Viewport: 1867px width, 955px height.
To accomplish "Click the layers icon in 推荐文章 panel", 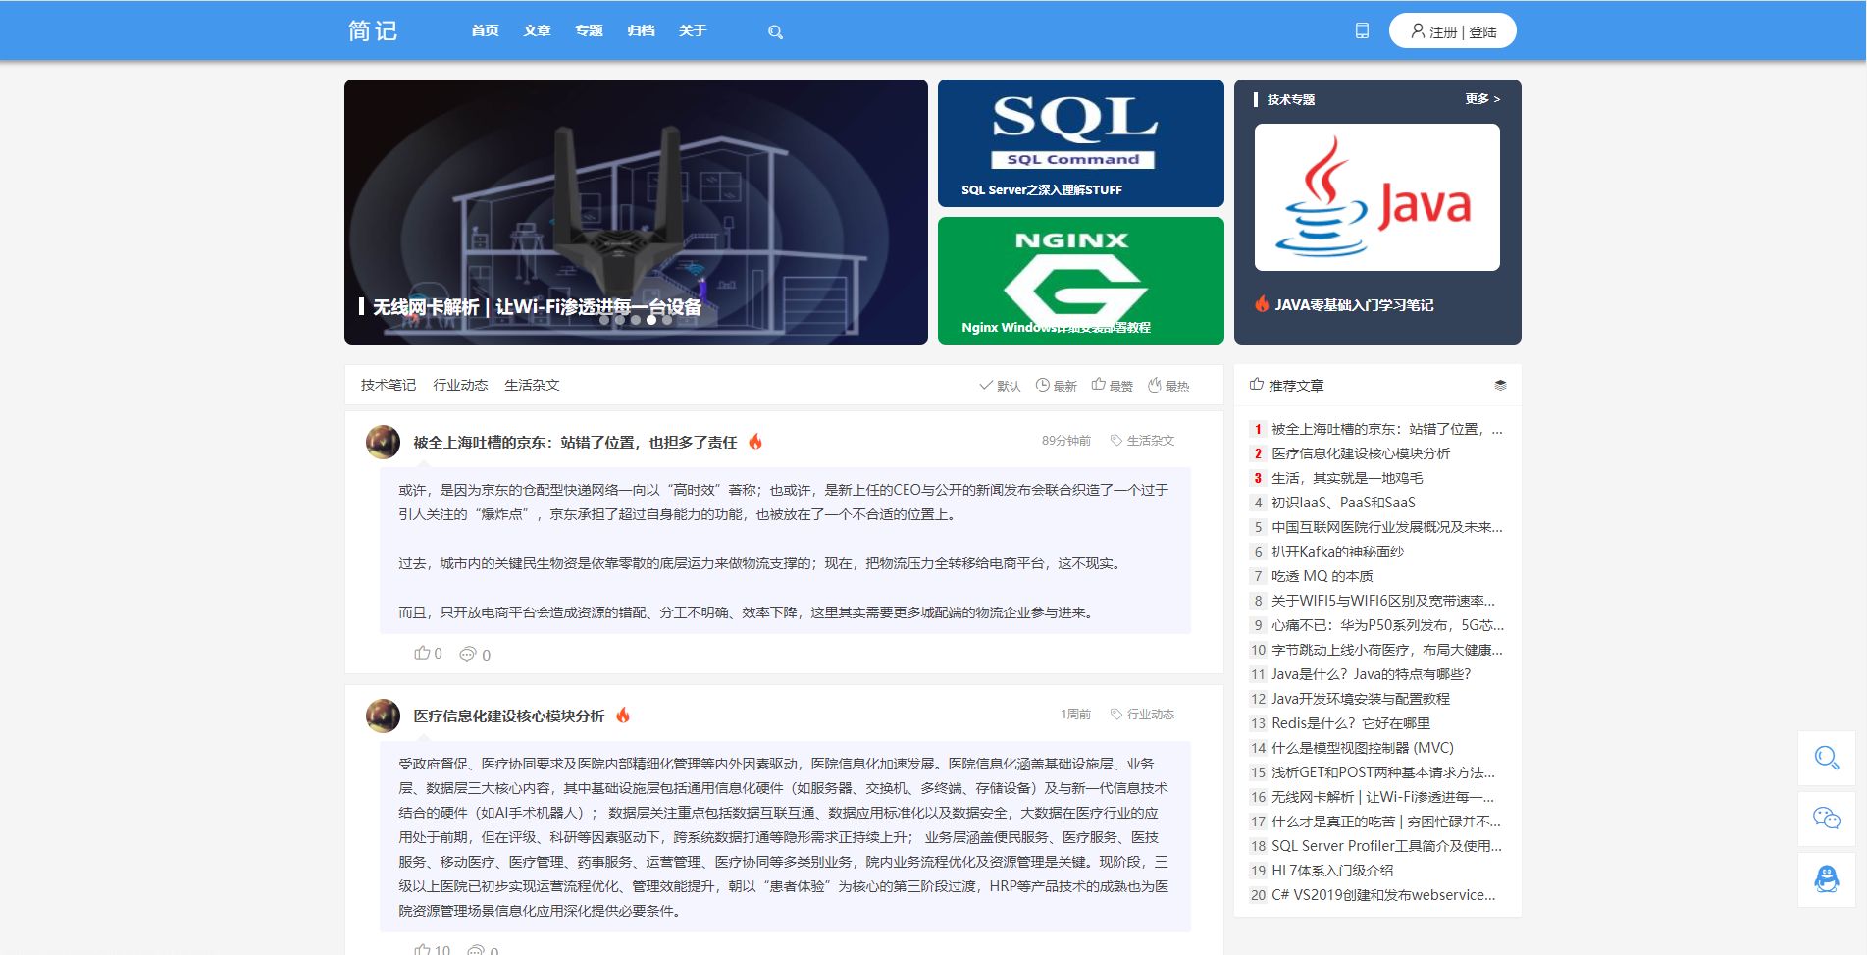I will 1500,386.
